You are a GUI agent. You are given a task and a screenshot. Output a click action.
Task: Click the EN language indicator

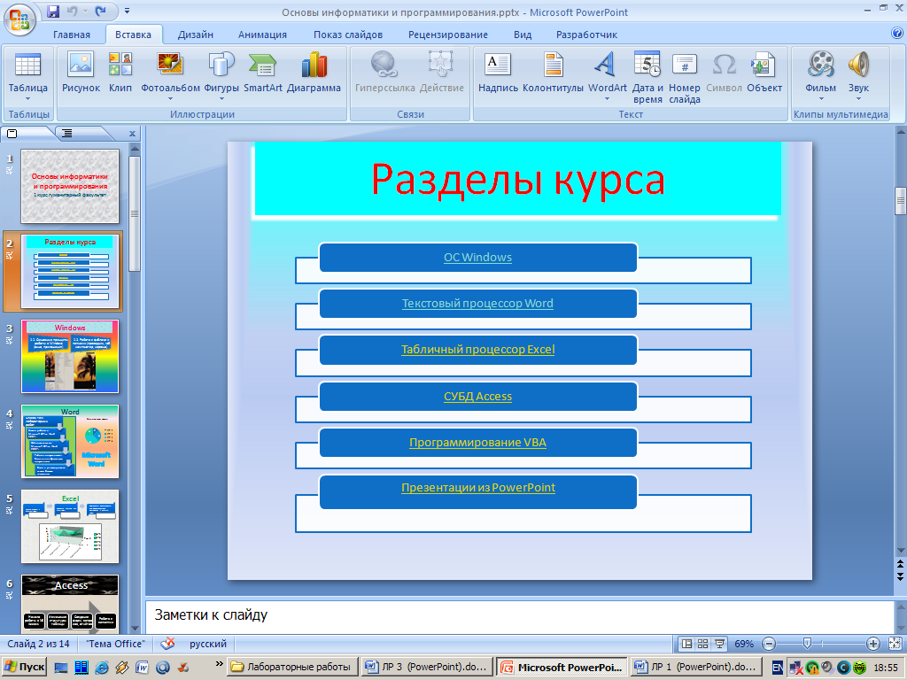pos(778,668)
